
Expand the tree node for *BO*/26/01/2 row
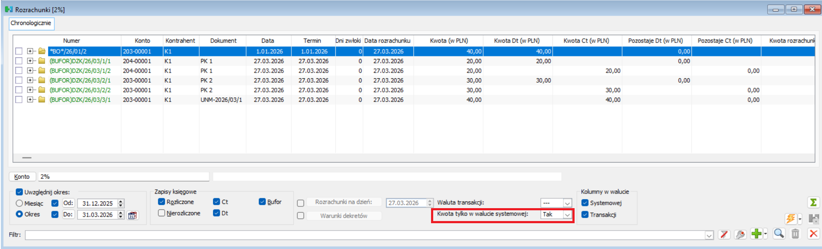(30, 51)
